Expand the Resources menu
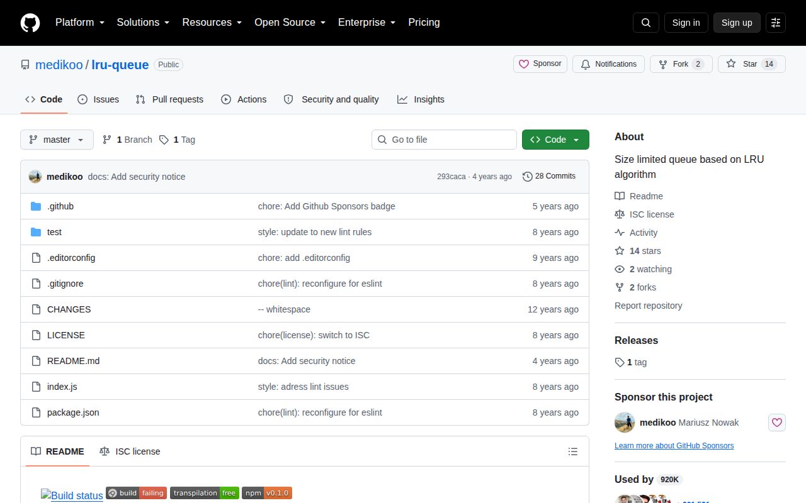The width and height of the screenshot is (806, 503). point(212,23)
